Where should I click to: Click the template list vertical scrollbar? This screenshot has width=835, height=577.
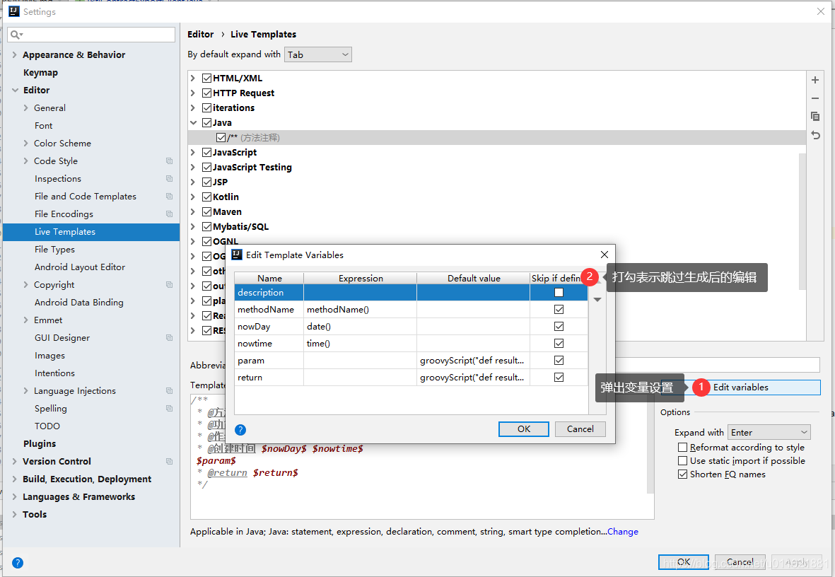(802, 221)
